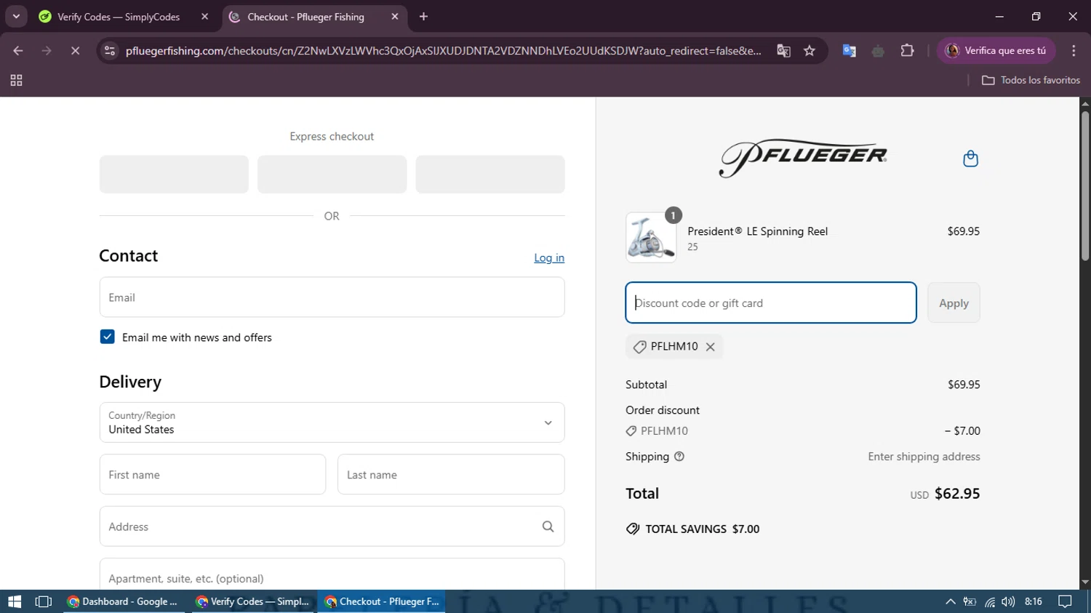Viewport: 1091px width, 613px height.
Task: Click the battery icon in system tray
Action: point(970,601)
